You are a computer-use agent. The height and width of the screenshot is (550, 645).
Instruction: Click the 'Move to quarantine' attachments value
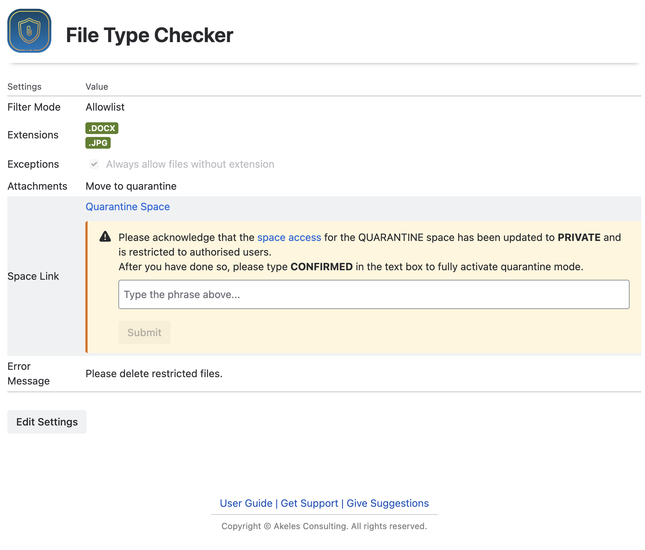pos(131,186)
